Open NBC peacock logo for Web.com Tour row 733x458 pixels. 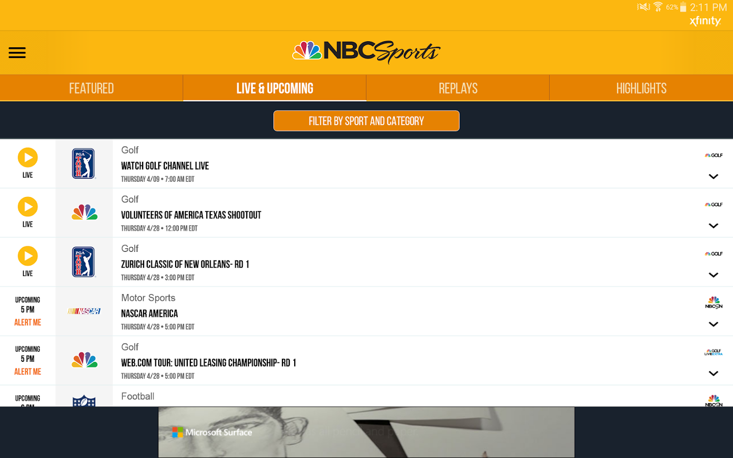[84, 360]
